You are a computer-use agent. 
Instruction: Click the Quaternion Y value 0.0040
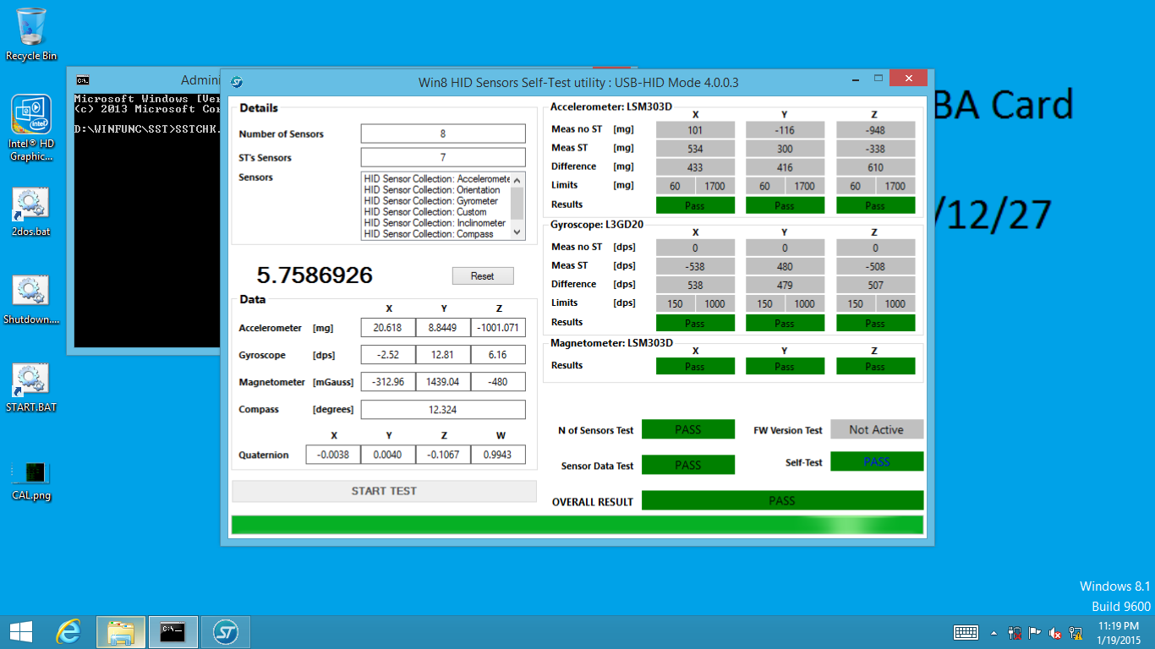388,455
